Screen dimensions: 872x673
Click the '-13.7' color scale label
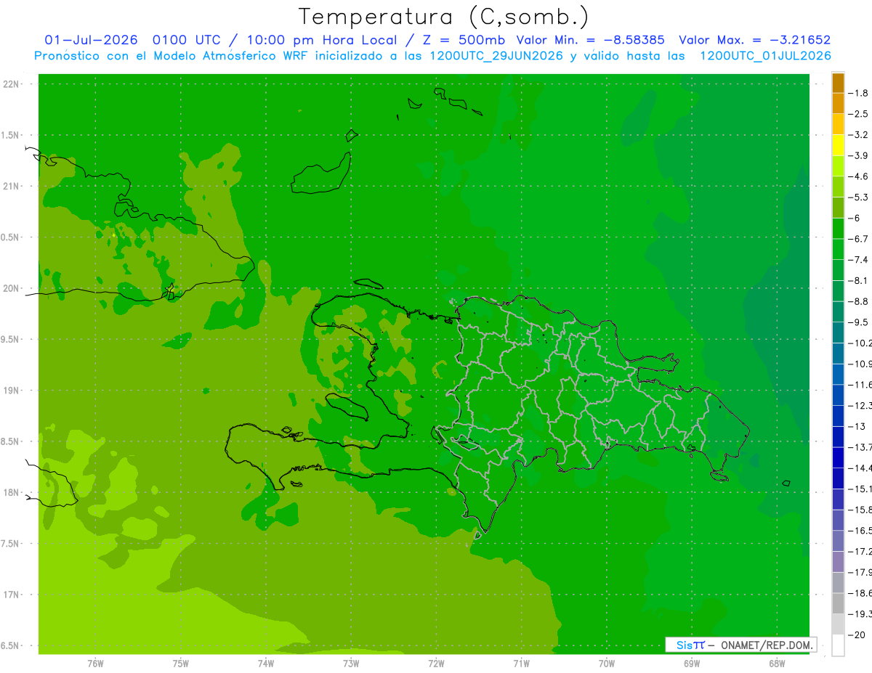coord(860,447)
